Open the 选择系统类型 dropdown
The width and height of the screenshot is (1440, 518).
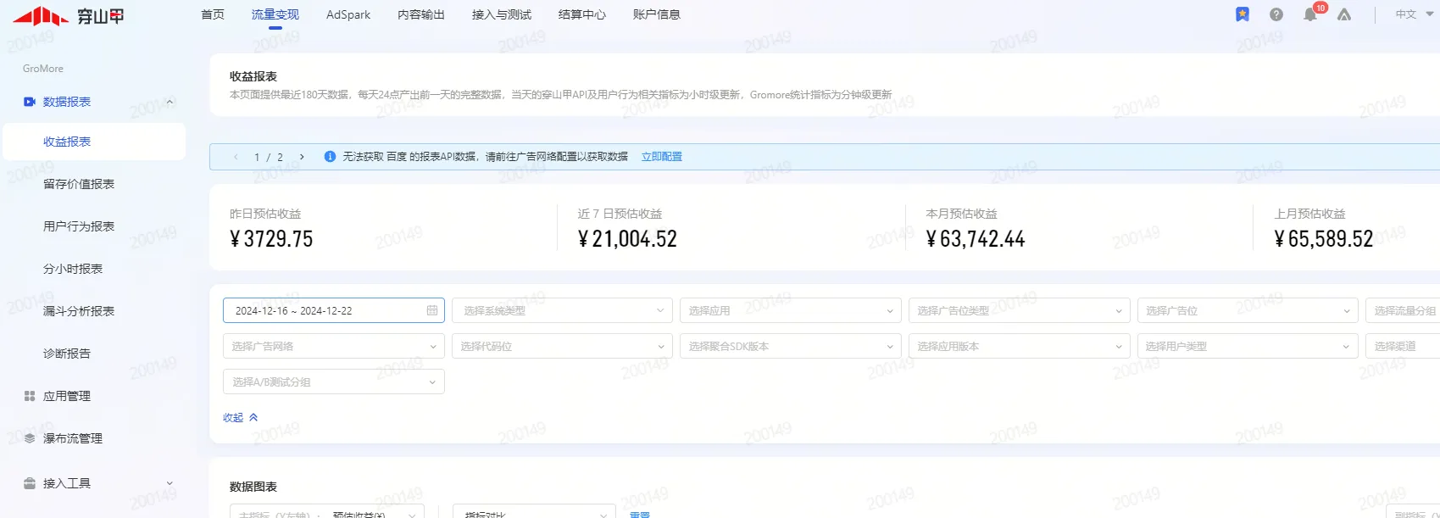(x=562, y=310)
